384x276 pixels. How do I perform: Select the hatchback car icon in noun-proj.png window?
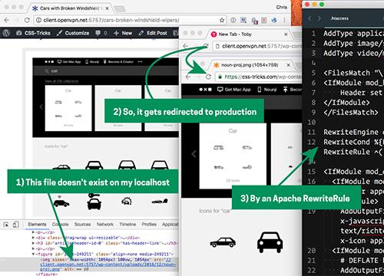(223, 243)
